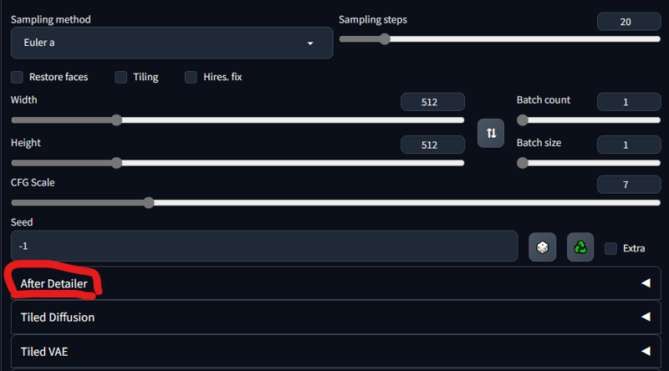Click the Width value field showing 512
669x371 pixels.
(x=432, y=102)
